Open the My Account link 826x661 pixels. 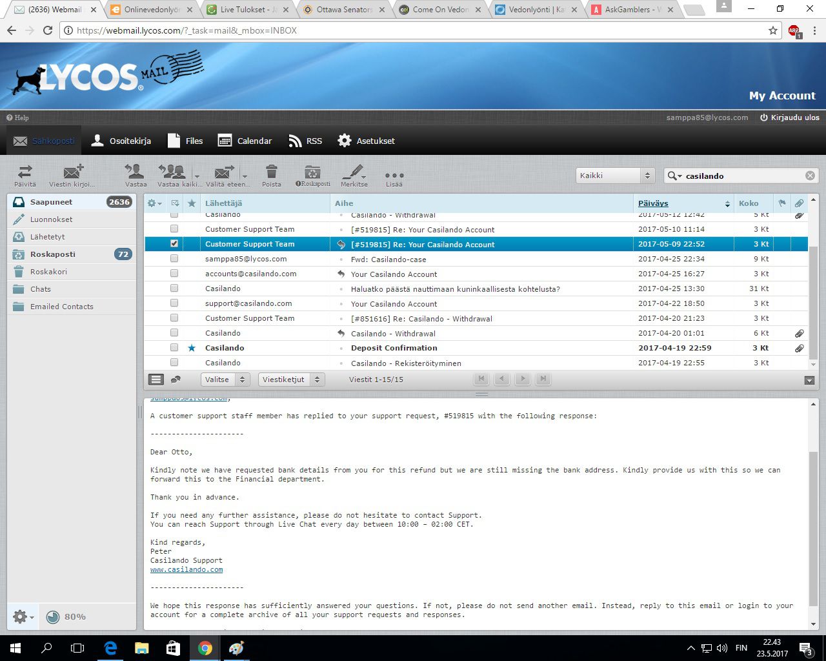click(782, 96)
